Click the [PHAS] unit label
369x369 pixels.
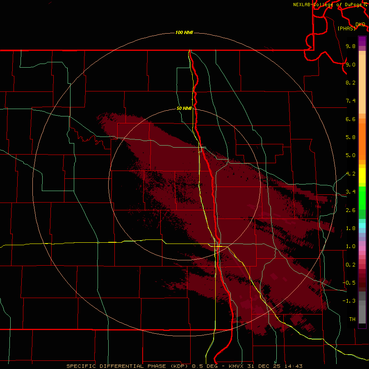(x=346, y=28)
